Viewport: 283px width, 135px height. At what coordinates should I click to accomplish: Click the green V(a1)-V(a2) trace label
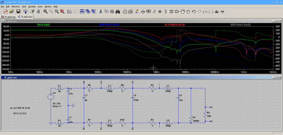(43, 25)
